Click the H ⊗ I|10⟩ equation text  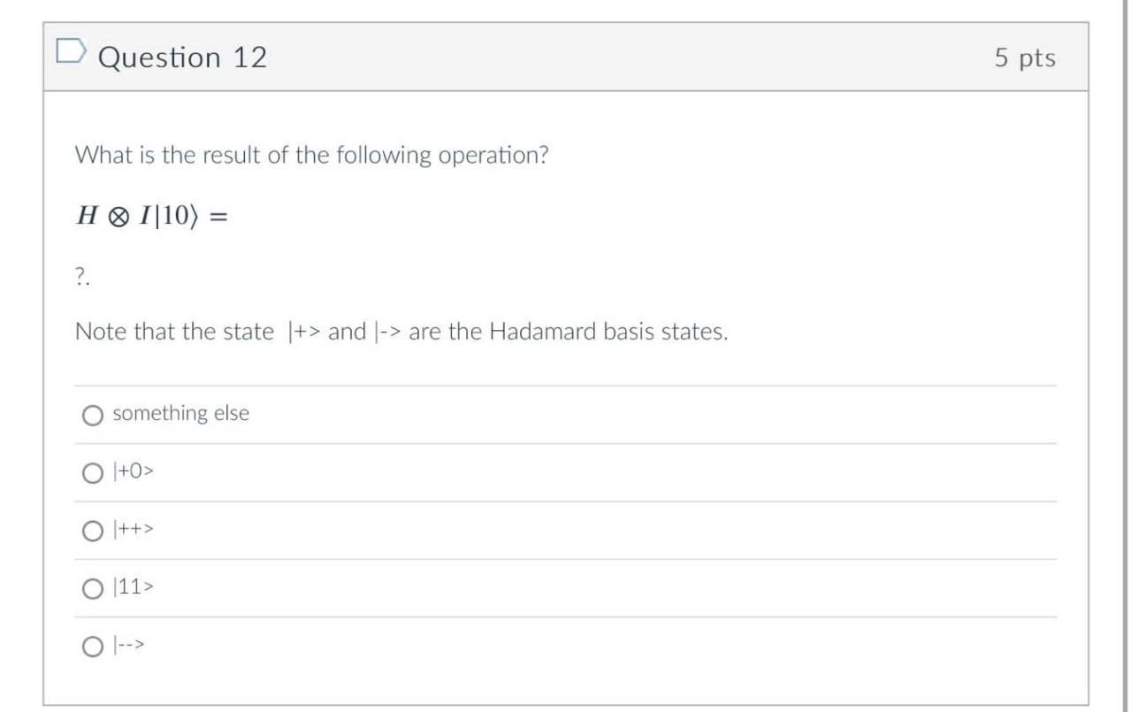[x=150, y=214]
